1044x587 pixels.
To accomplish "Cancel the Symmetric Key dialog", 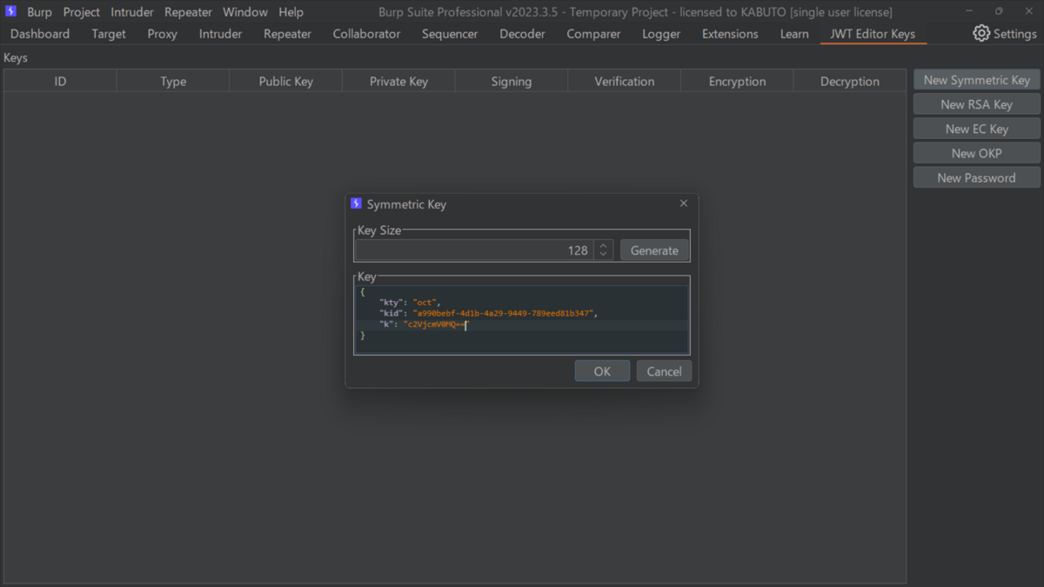I will click(664, 371).
